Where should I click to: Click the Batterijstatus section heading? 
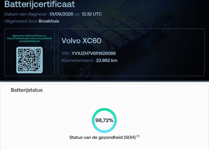27,90
